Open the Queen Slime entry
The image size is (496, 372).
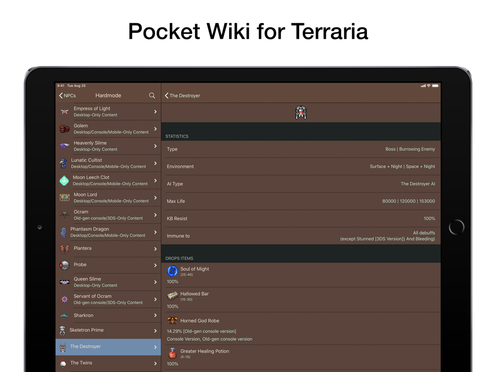tap(108, 282)
